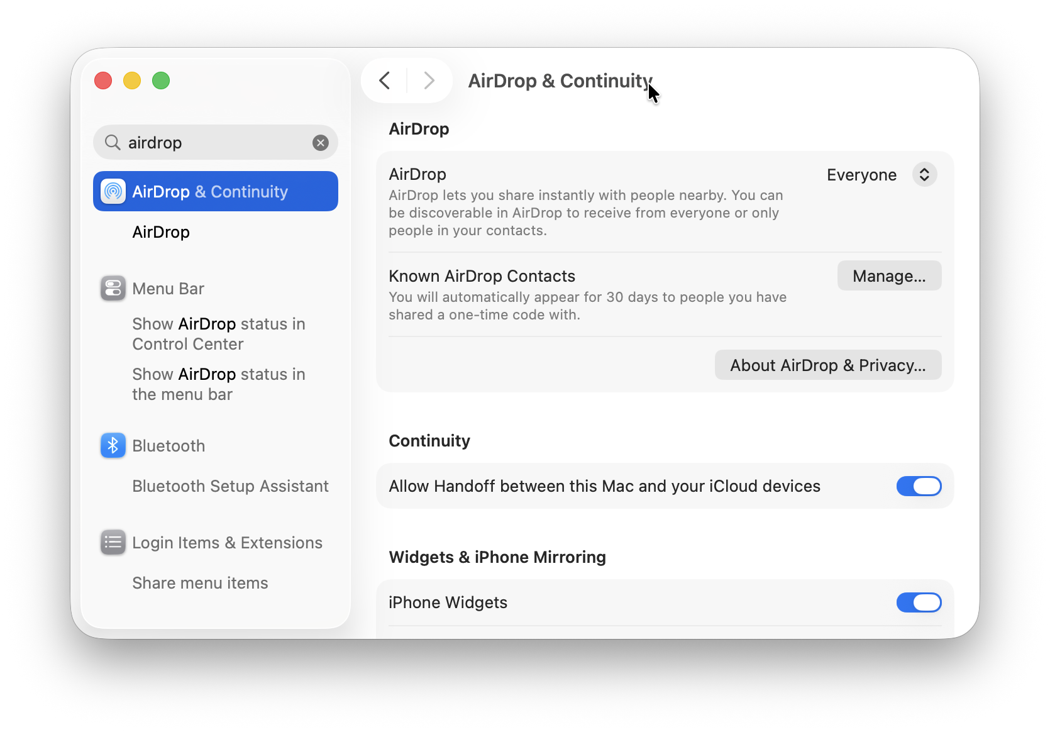Click the Bluetooth sidebar icon

[113, 446]
